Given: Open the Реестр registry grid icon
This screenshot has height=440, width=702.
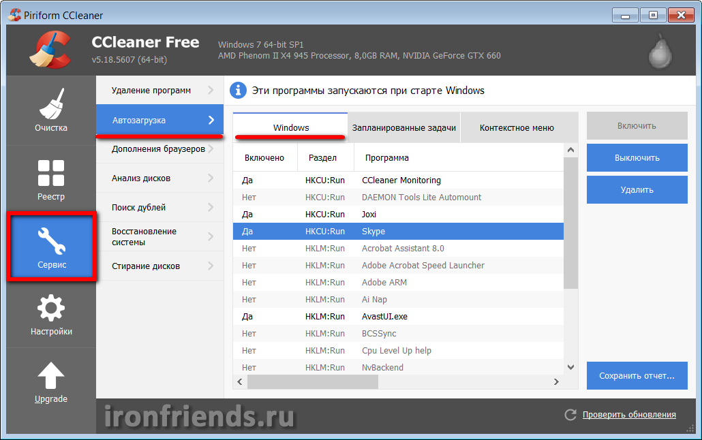Looking at the screenshot, I should tap(51, 173).
